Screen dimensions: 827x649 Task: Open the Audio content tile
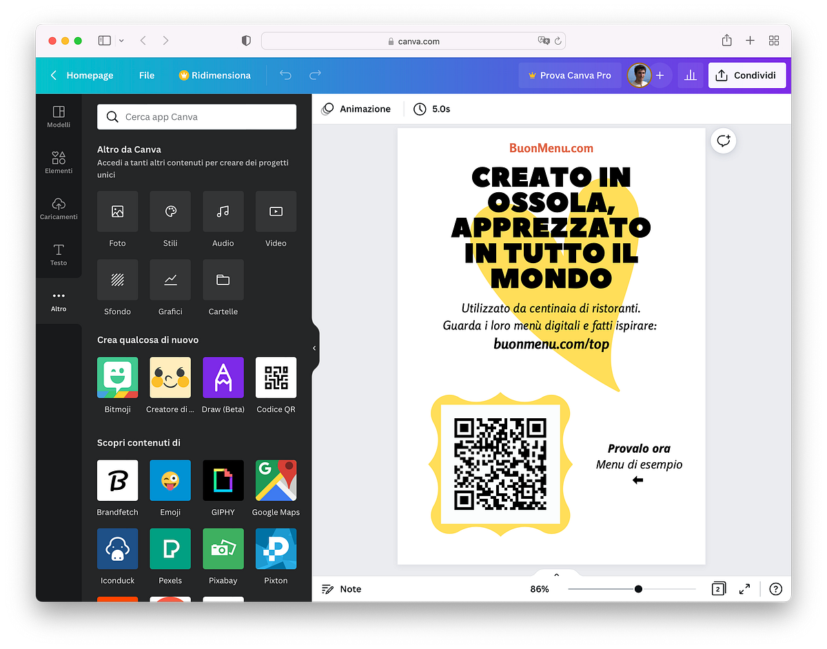coord(223,212)
